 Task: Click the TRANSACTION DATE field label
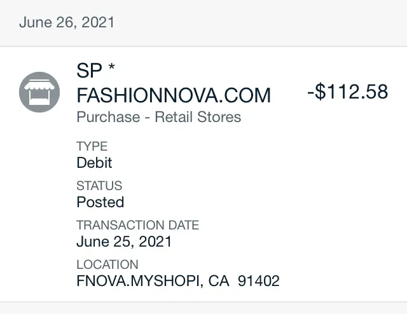[137, 225]
